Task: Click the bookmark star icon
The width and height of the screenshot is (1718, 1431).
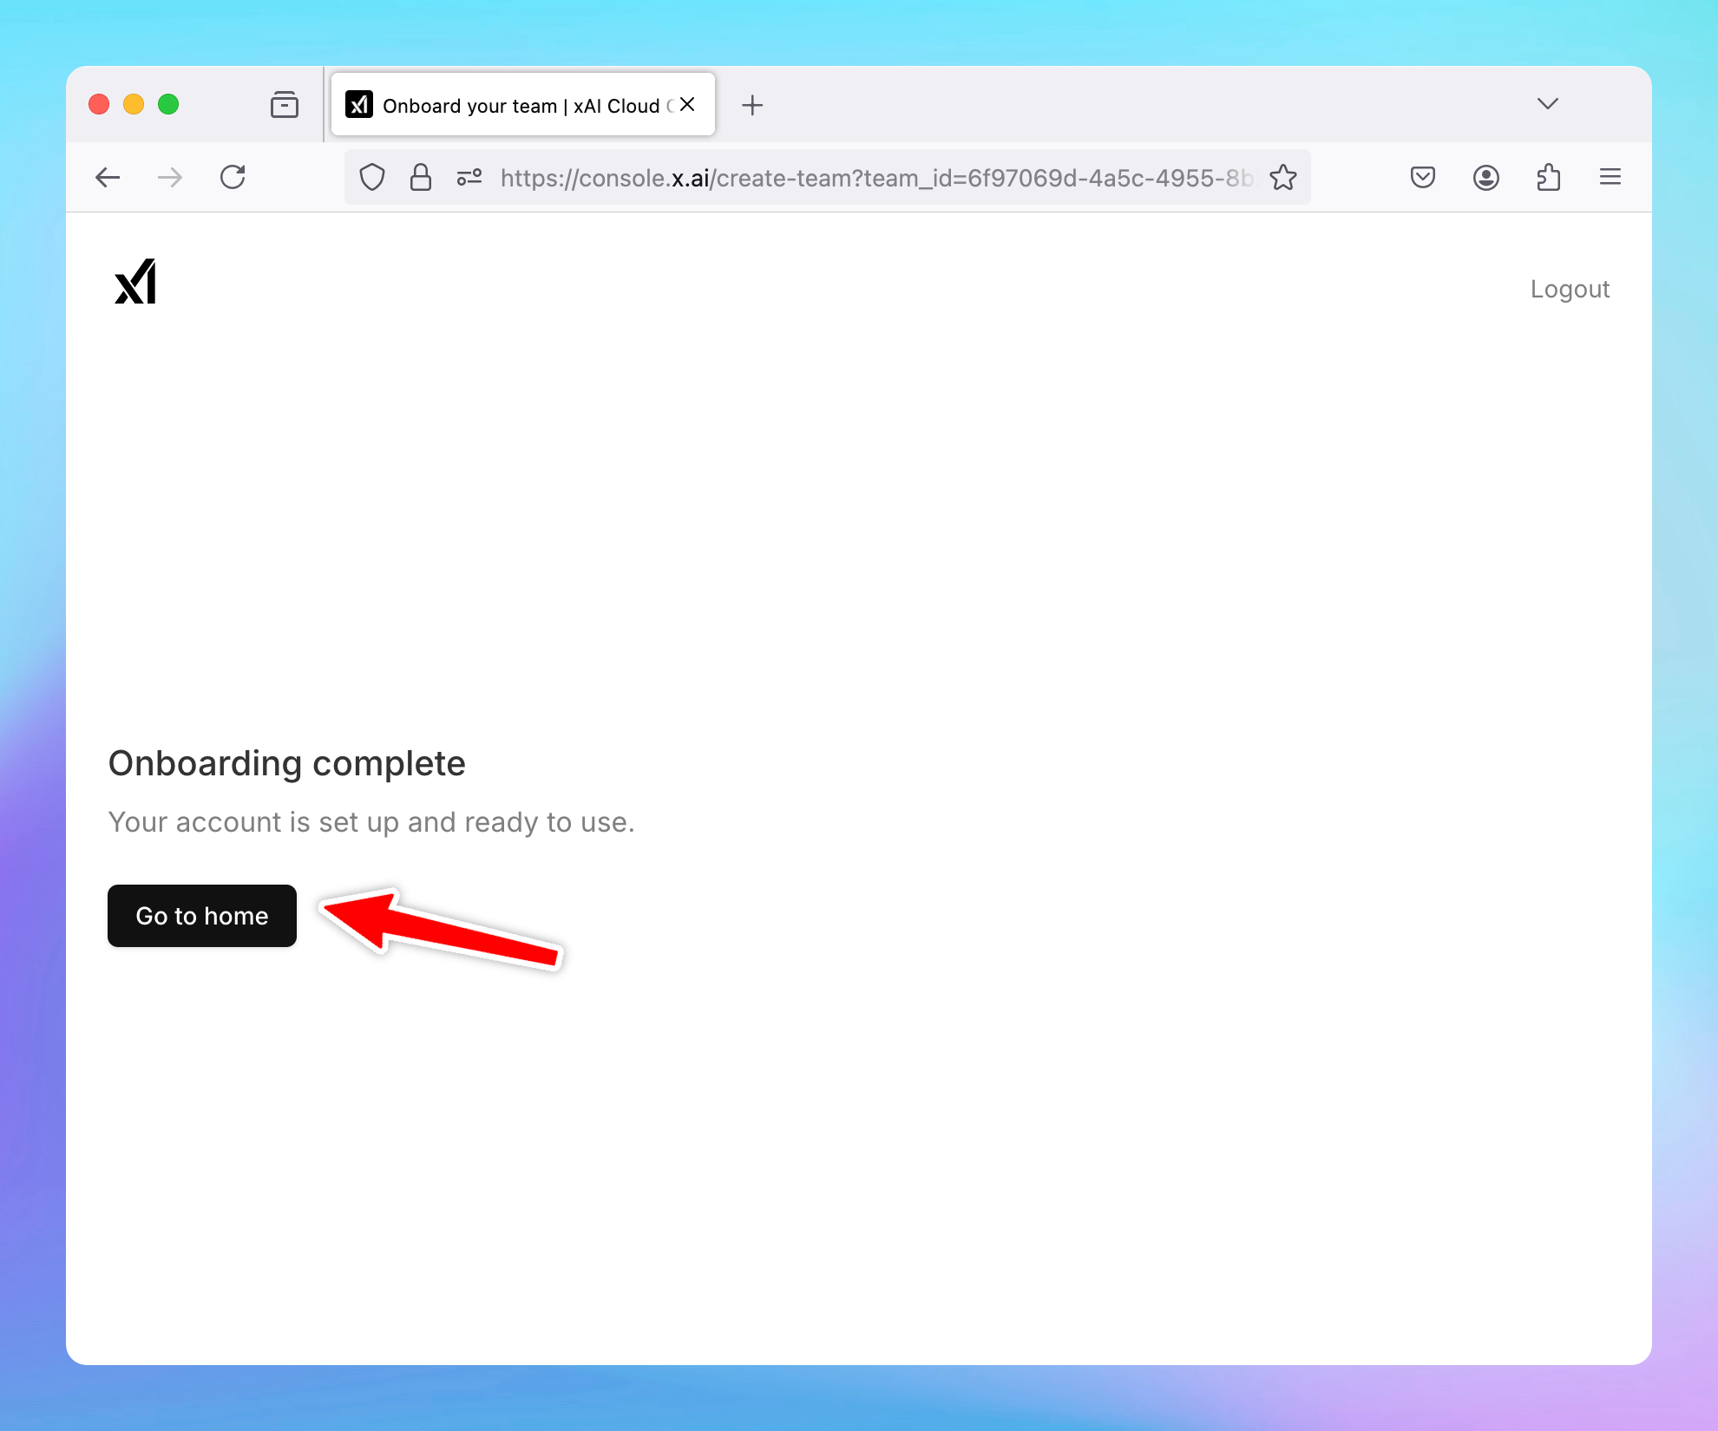Action: tap(1282, 177)
